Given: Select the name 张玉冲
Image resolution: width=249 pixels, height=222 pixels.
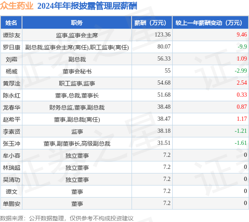Looking at the screenshot, I should tap(12, 144).
